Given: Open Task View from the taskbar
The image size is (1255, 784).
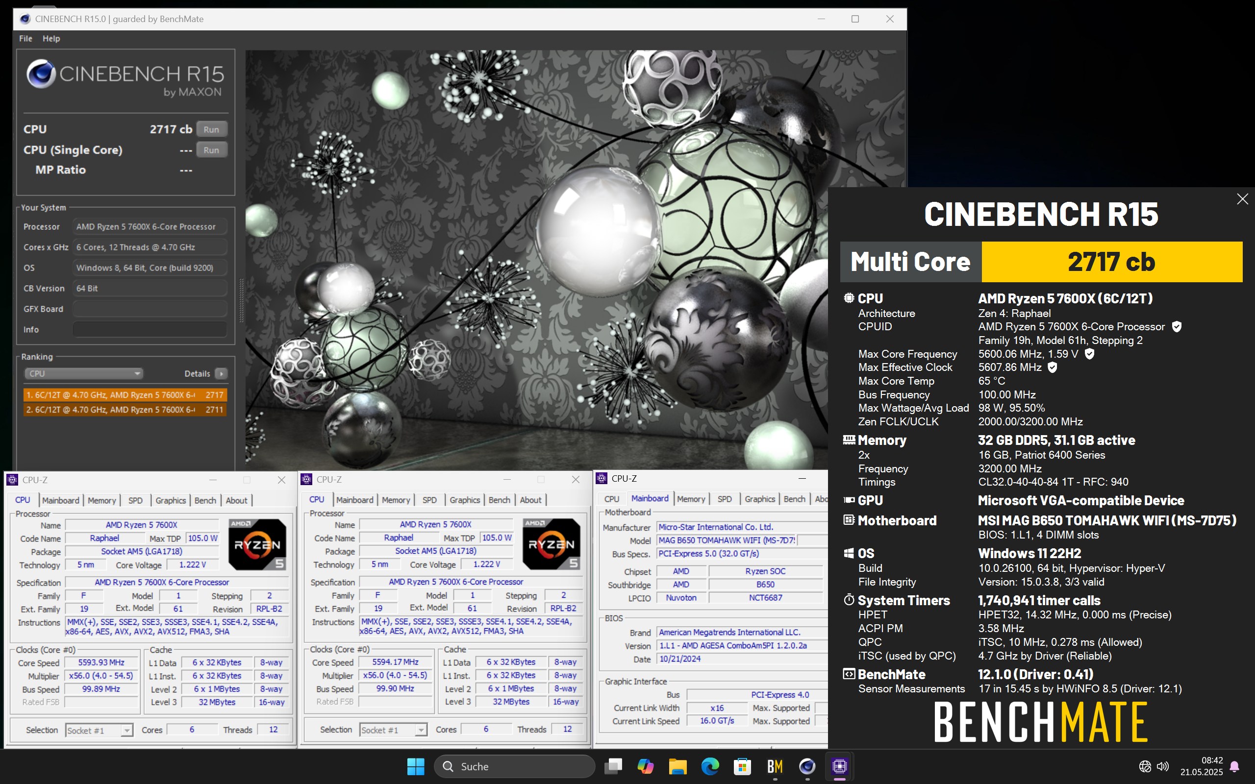Looking at the screenshot, I should pyautogui.click(x=613, y=766).
